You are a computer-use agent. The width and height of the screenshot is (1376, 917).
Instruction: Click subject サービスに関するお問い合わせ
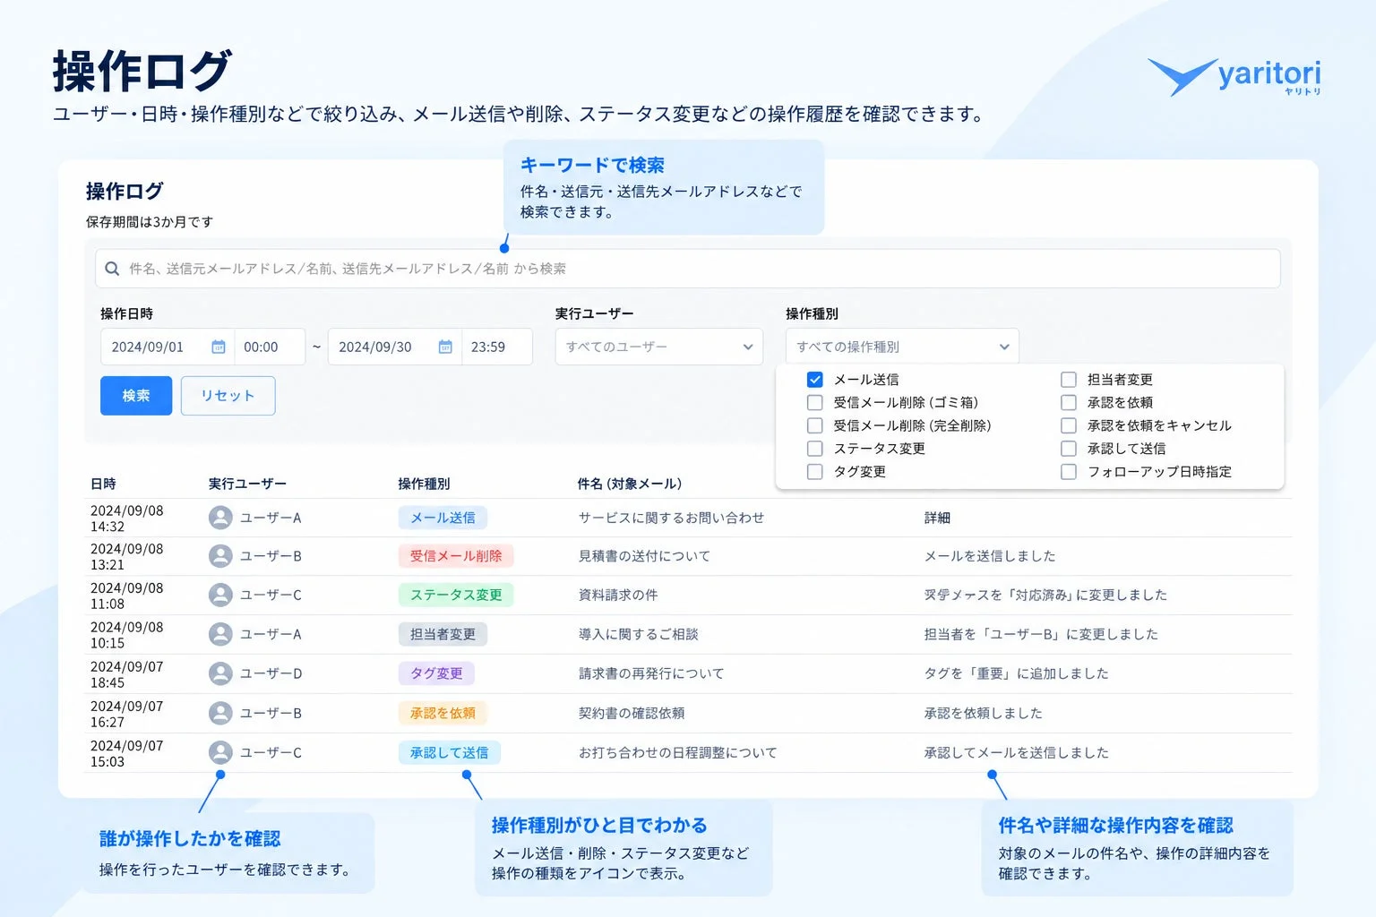[x=671, y=518]
